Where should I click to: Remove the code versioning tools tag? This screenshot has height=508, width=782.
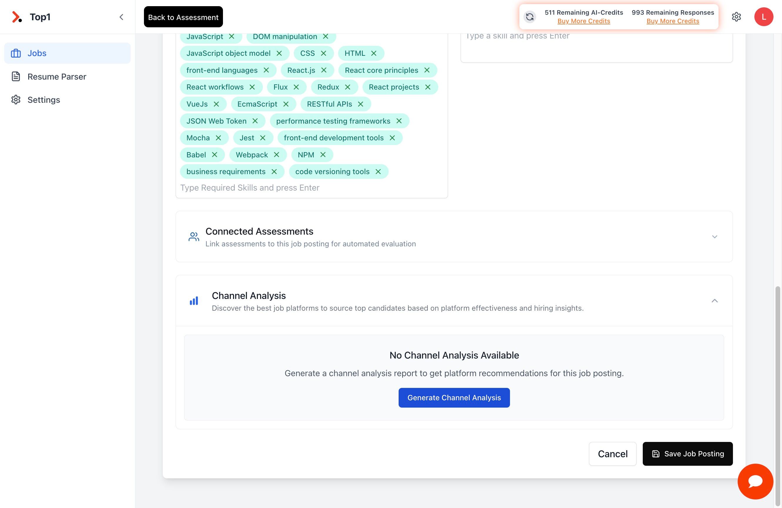click(x=378, y=172)
